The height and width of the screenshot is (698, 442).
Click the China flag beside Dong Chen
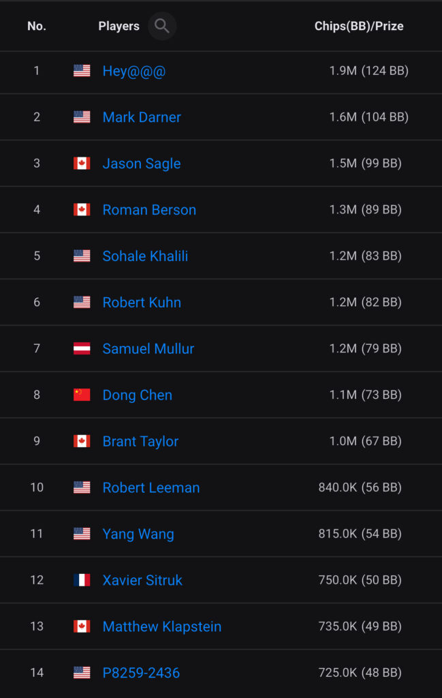(x=82, y=395)
